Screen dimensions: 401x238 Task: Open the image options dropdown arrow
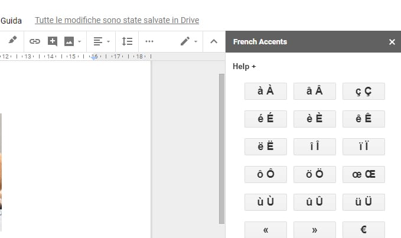pyautogui.click(x=79, y=42)
